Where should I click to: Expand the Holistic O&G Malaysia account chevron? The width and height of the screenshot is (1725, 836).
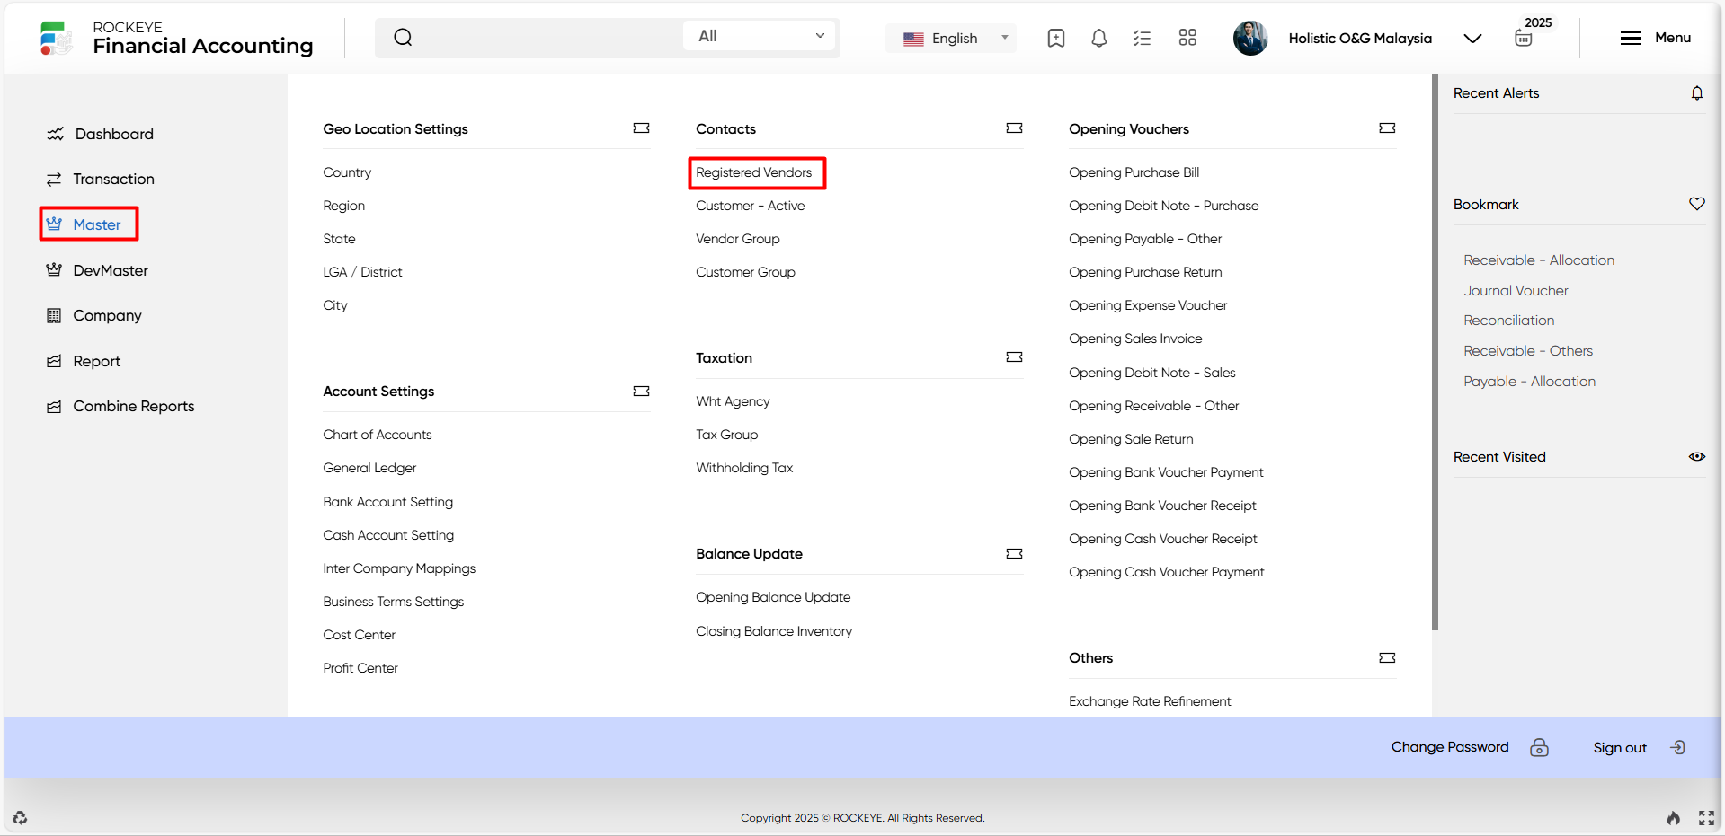(x=1472, y=39)
